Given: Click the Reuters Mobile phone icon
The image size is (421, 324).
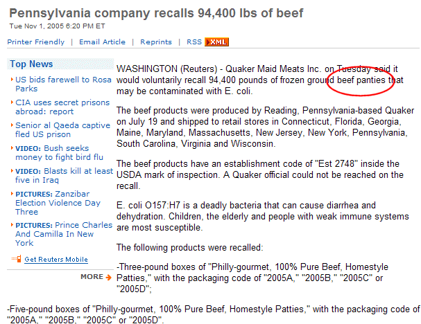Looking at the screenshot, I should click(17, 259).
